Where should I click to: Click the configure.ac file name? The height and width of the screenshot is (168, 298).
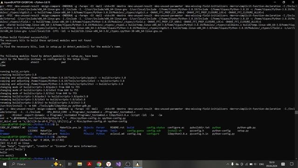(x=176, y=127)
